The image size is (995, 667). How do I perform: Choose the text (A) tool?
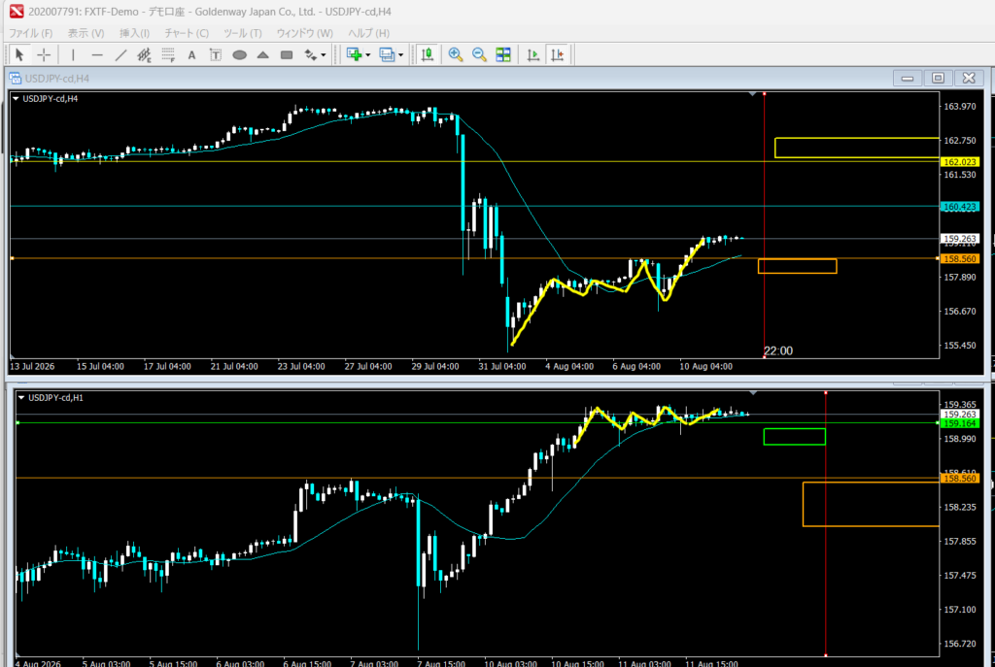191,55
